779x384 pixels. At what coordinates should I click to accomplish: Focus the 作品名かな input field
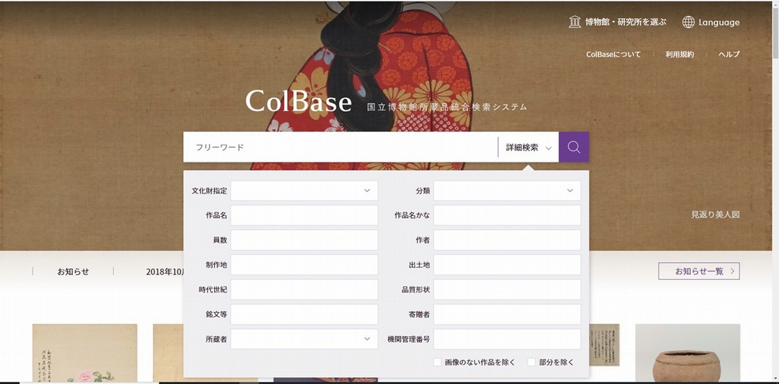(x=507, y=215)
